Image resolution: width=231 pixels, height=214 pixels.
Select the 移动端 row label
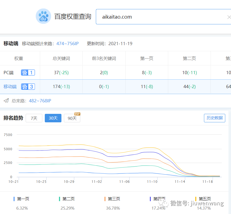(x=10, y=86)
